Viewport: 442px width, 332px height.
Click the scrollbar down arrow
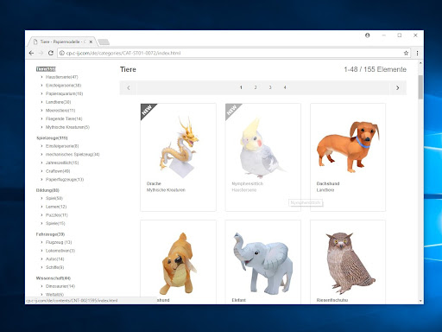[x=420, y=301]
